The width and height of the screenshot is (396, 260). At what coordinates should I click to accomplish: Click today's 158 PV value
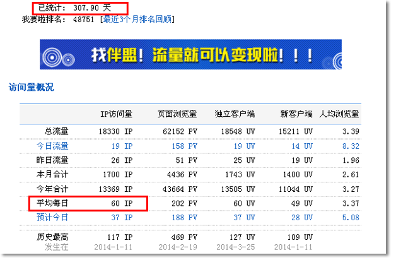(x=184, y=146)
